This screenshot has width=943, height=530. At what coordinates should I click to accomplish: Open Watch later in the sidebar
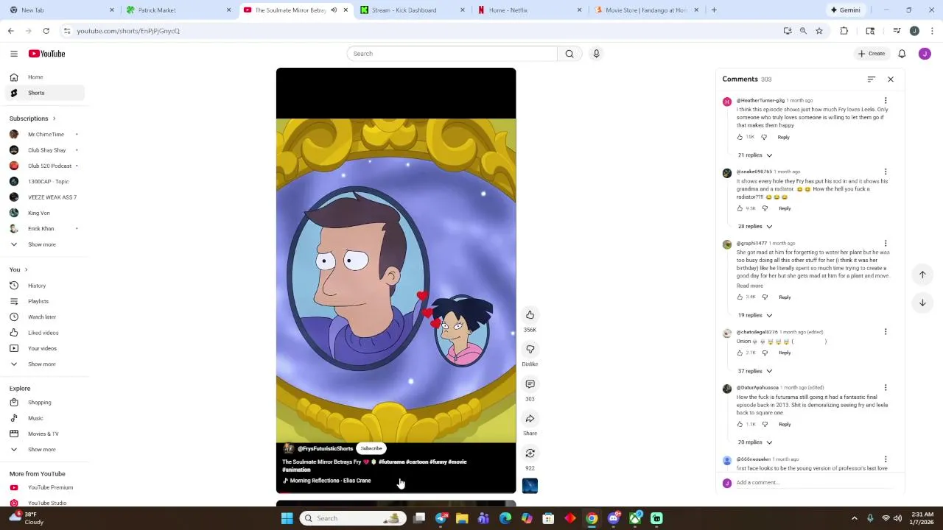tap(44, 317)
